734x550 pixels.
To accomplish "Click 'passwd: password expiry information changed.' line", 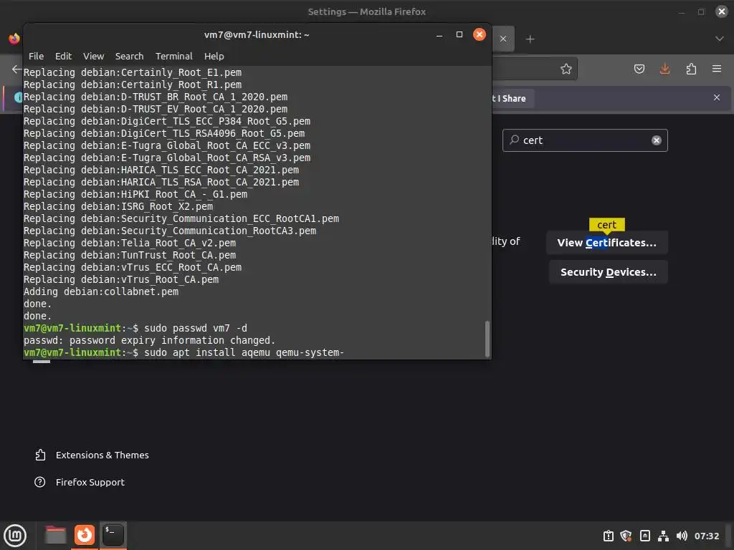I will click(149, 340).
